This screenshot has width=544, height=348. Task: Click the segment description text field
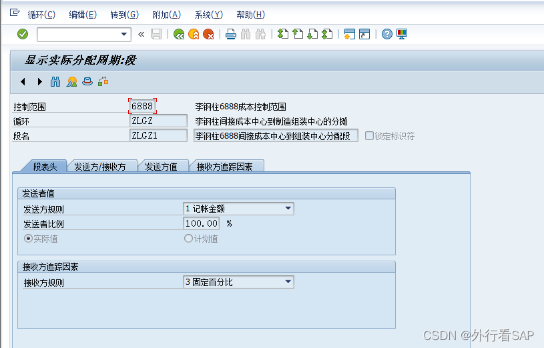tap(276, 136)
